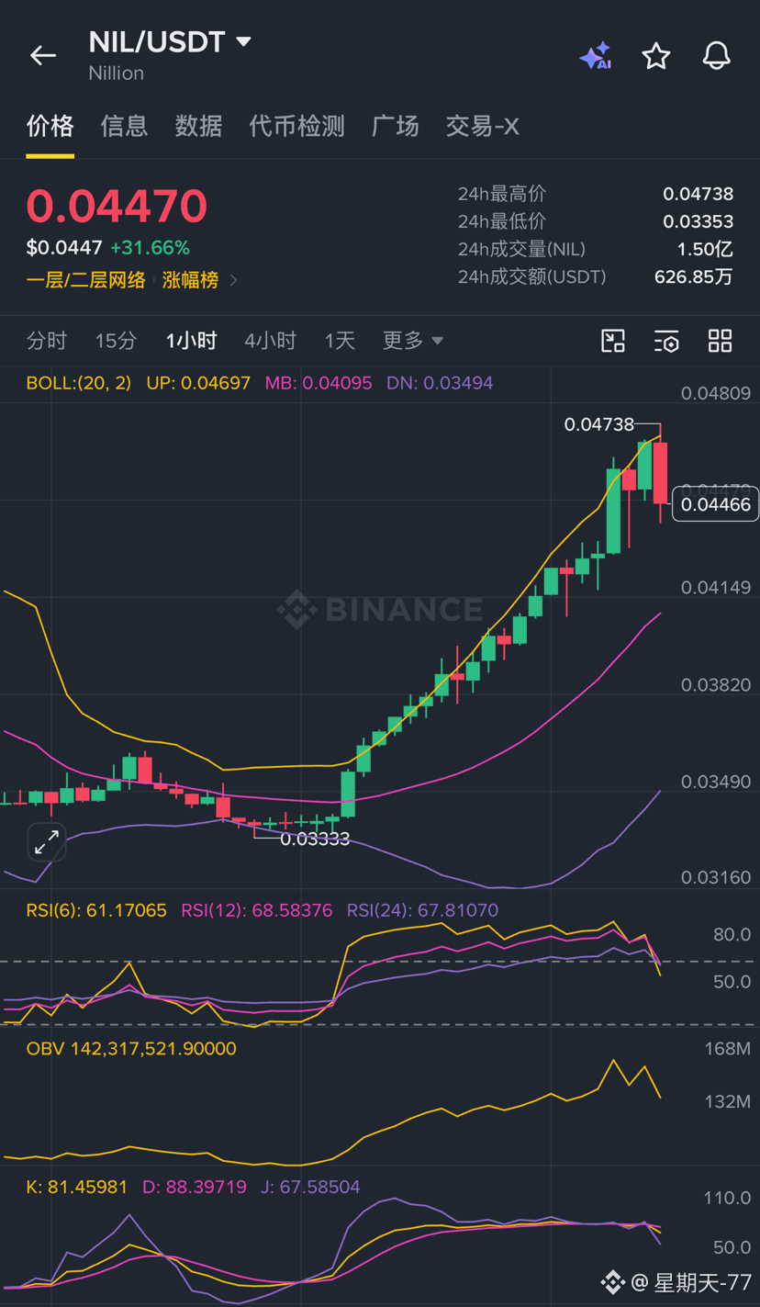Tap the RSI(6) indicator value label

click(x=96, y=910)
